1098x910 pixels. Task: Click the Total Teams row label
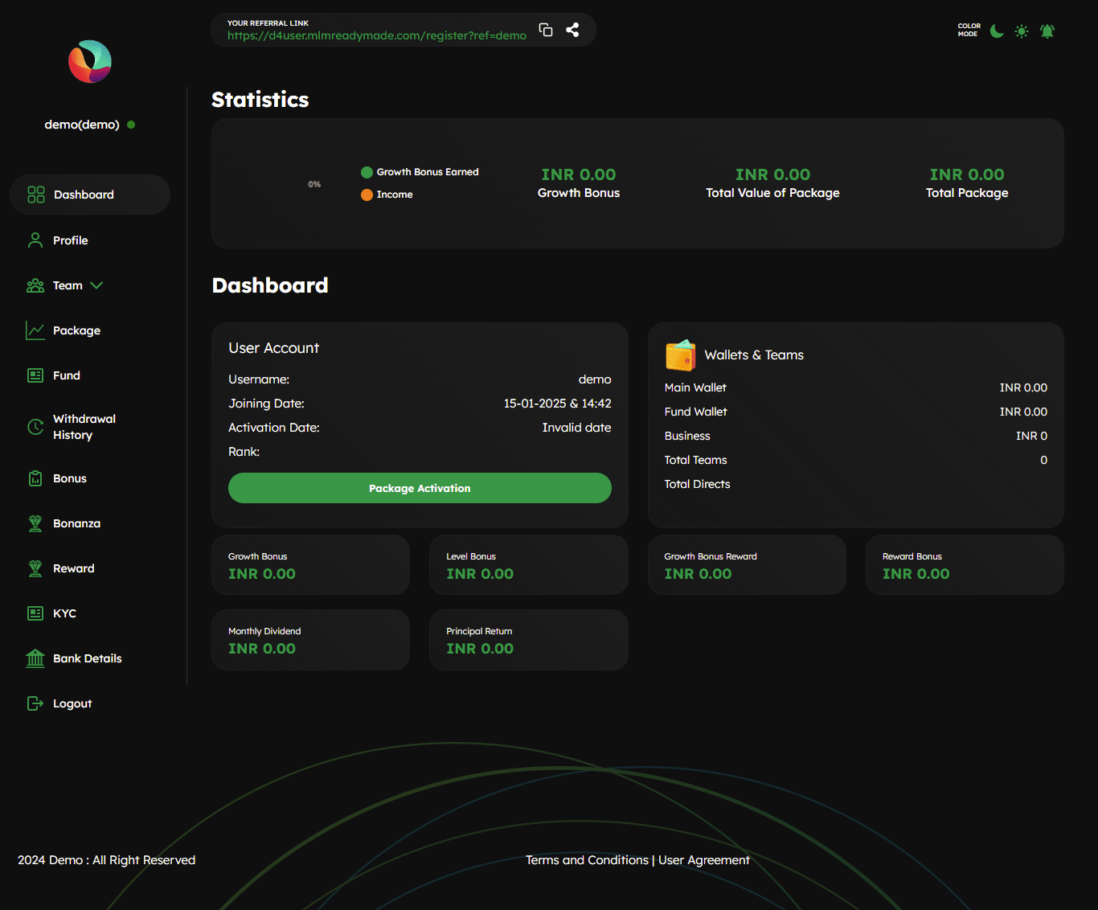coord(695,460)
